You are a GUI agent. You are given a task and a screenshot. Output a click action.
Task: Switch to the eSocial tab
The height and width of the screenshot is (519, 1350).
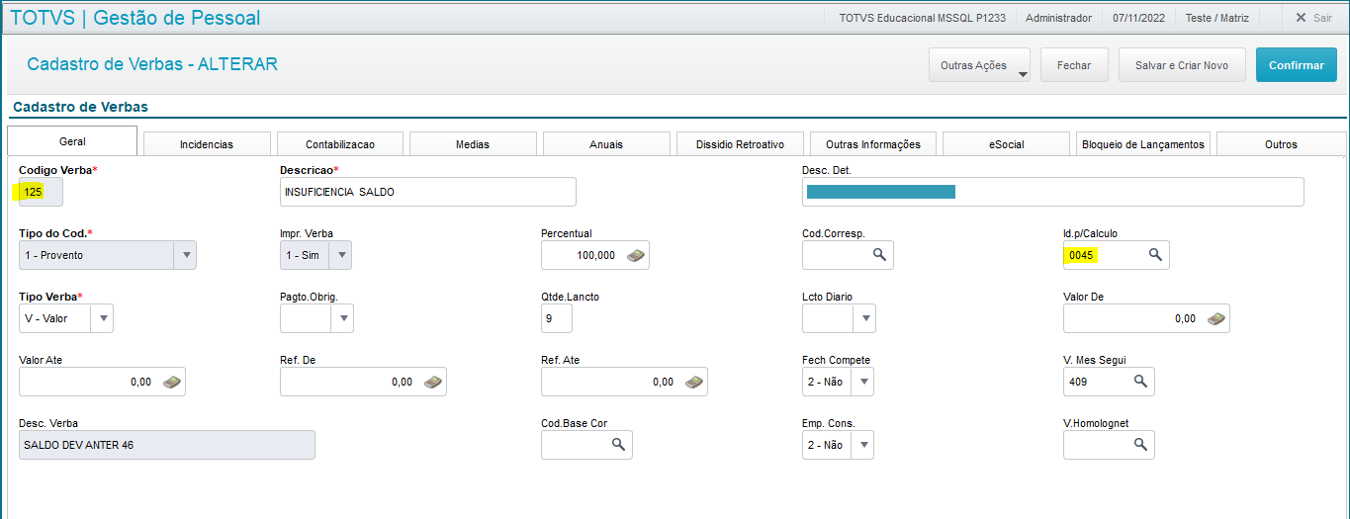pos(1006,144)
